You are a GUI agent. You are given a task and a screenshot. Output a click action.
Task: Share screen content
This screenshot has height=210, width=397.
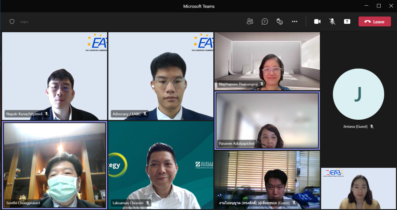[347, 22]
